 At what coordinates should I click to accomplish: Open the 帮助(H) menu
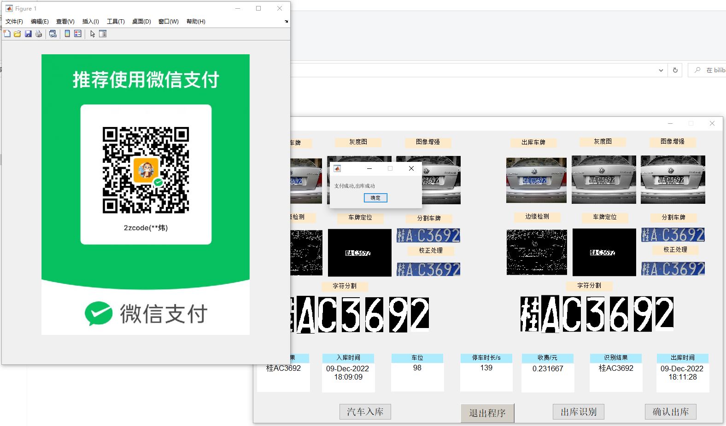click(x=196, y=22)
